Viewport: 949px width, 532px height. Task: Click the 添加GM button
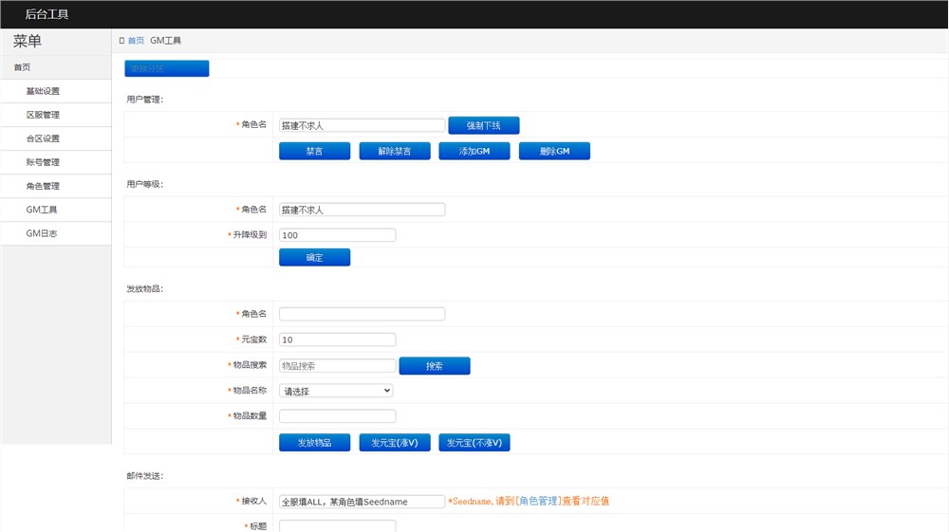474,152
